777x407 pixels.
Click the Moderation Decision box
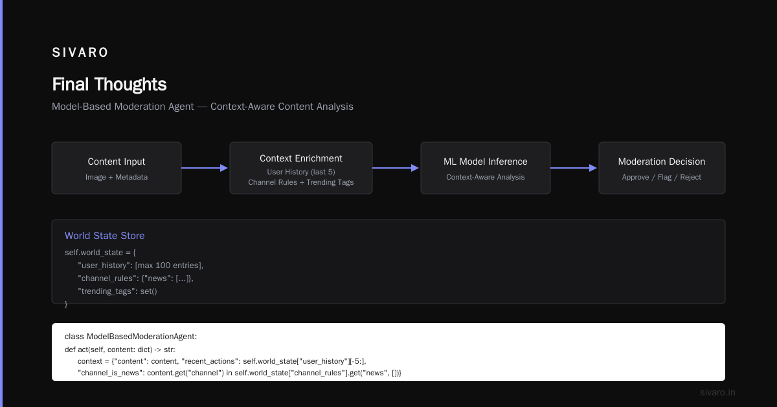tap(662, 168)
